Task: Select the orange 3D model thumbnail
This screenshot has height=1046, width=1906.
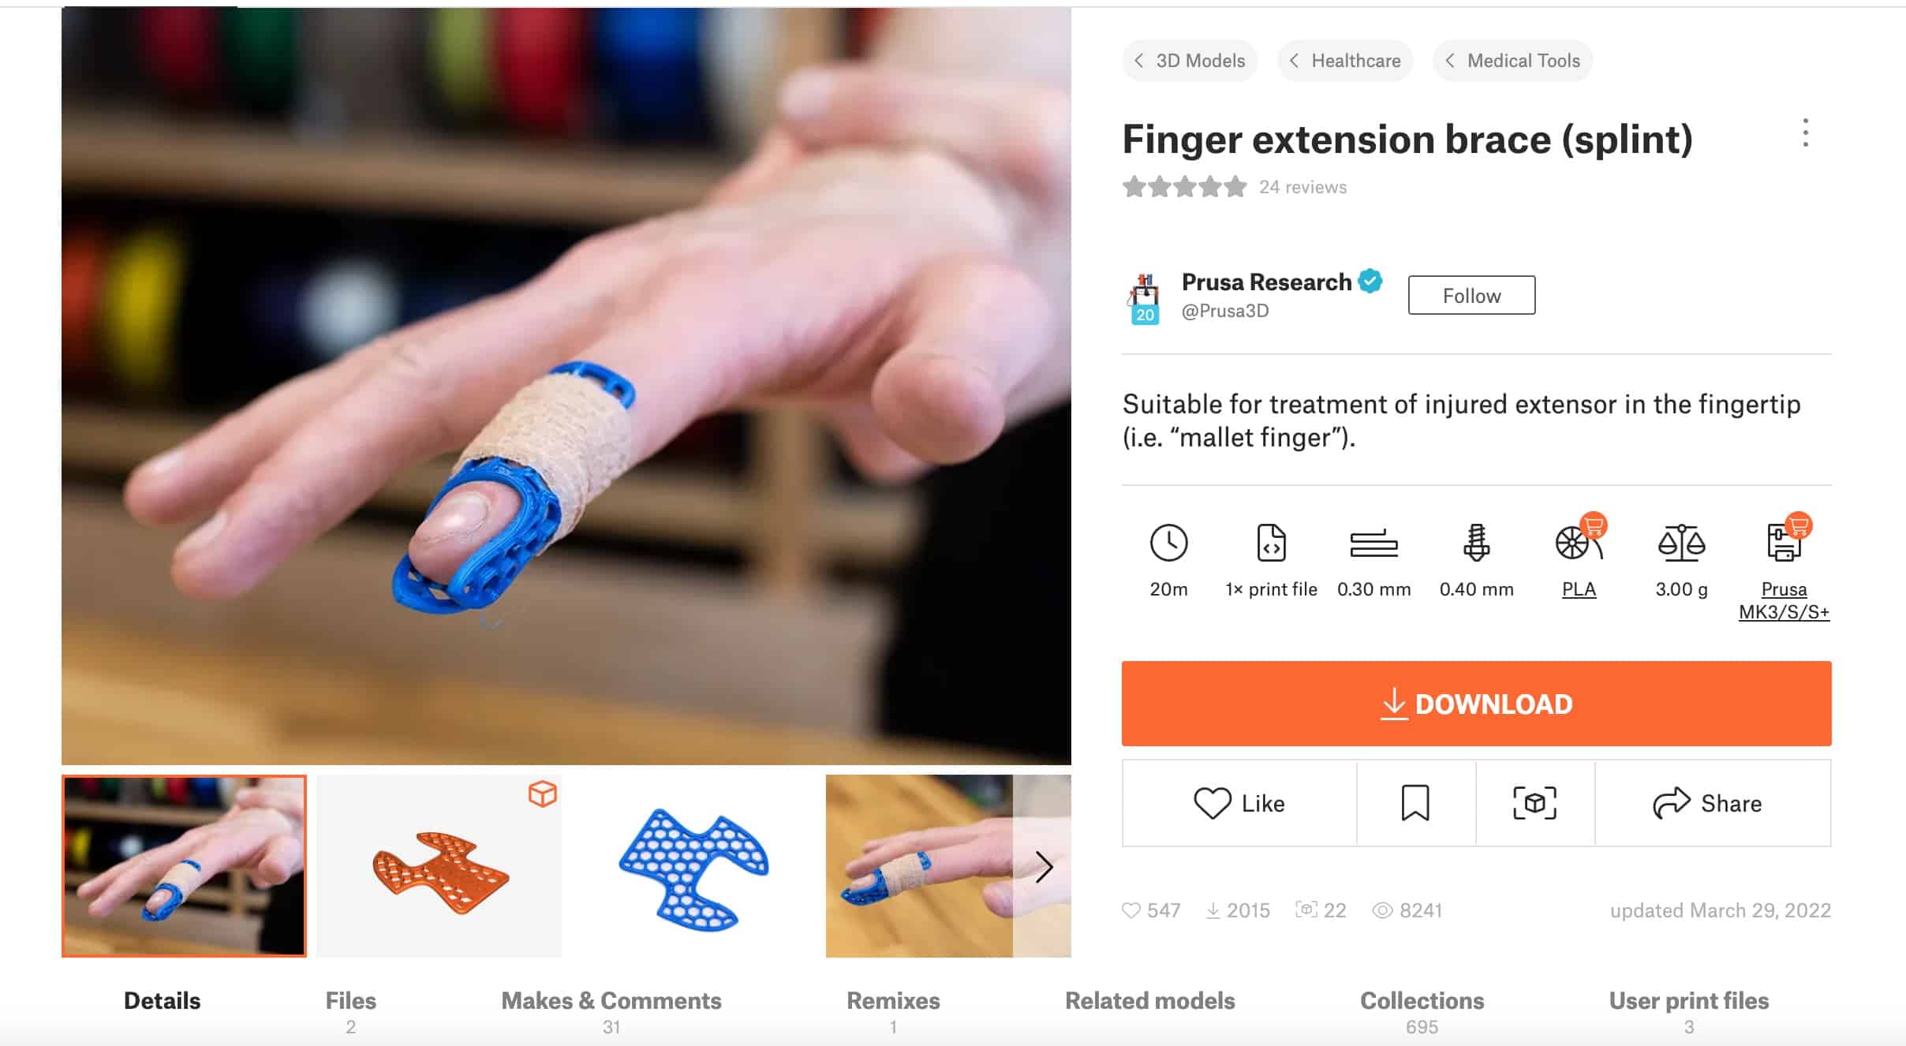Action: (x=439, y=866)
